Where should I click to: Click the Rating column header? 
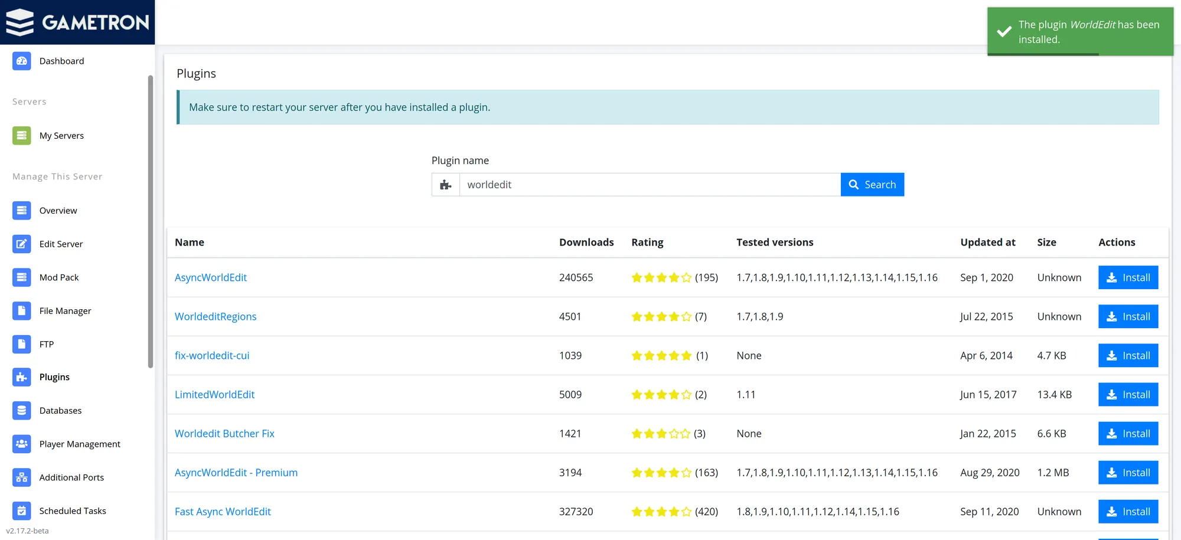click(647, 242)
